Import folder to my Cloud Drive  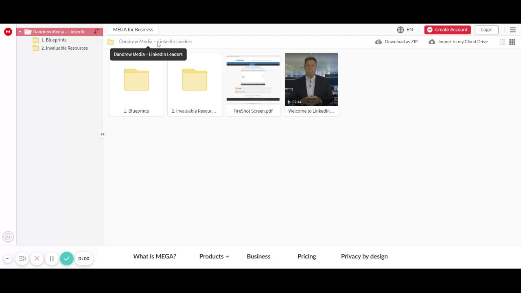(458, 42)
